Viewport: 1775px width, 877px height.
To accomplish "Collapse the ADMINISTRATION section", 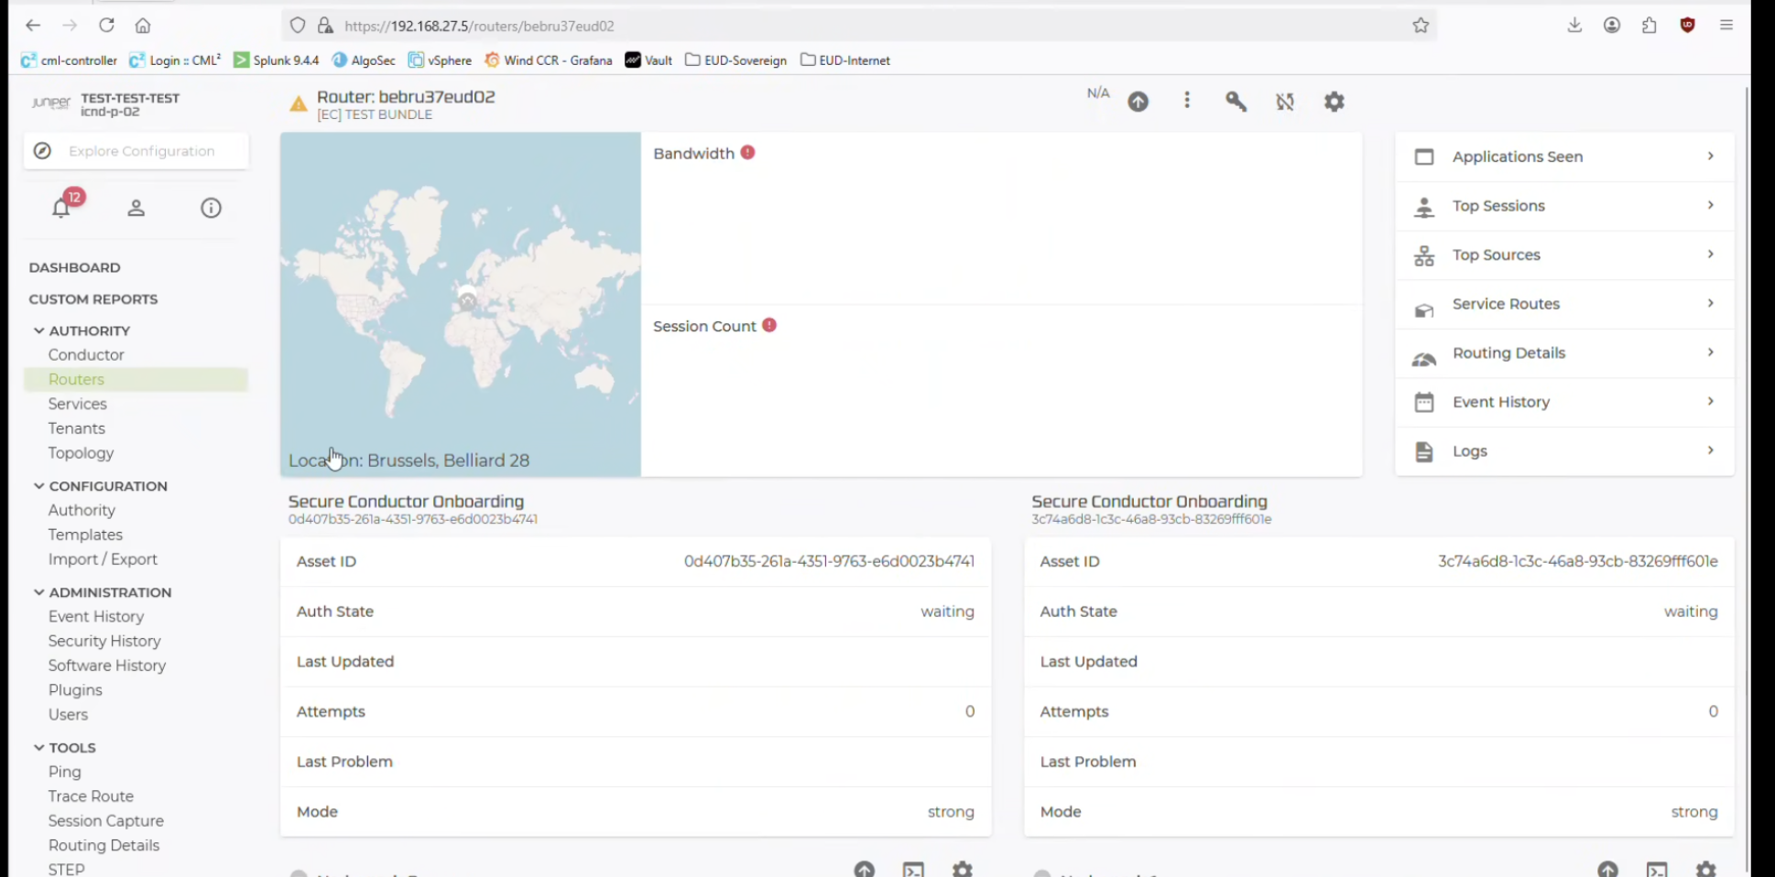I will [x=38, y=592].
